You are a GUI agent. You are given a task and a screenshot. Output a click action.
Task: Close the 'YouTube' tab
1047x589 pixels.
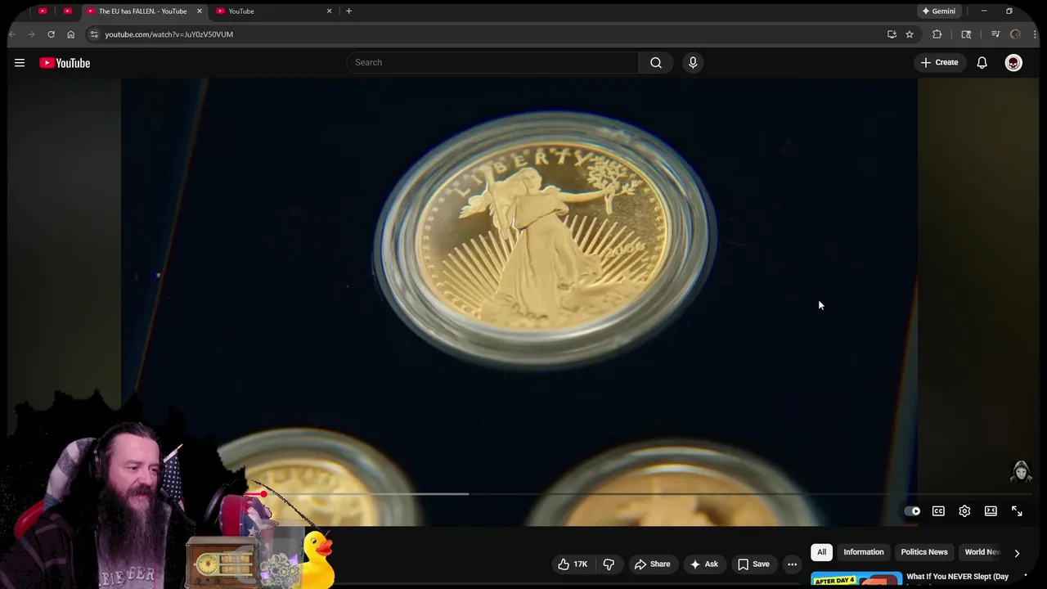pos(330,11)
